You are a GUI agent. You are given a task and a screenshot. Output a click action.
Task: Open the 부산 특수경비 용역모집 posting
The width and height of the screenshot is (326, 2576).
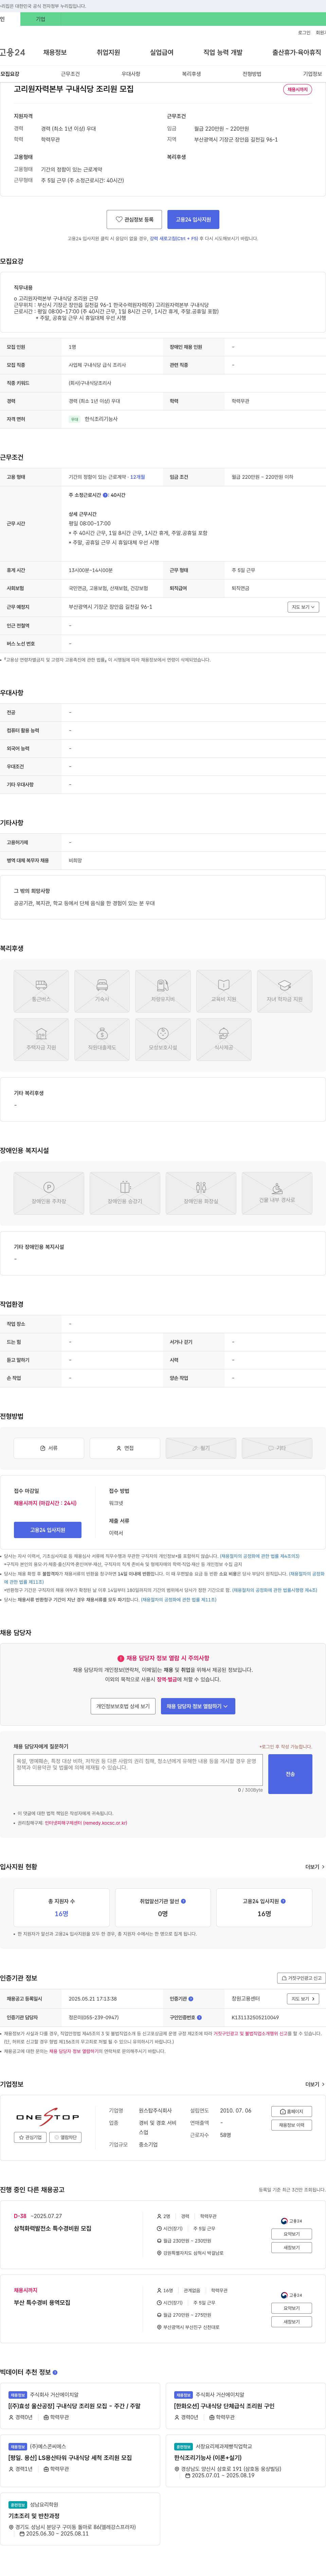click(x=42, y=2303)
